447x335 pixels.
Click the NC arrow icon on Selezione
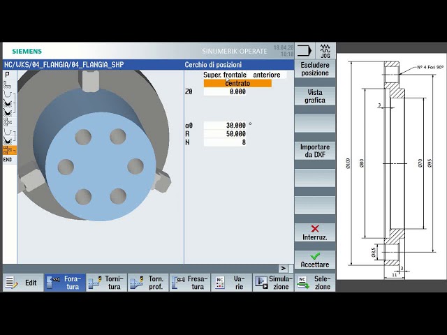coord(302,283)
